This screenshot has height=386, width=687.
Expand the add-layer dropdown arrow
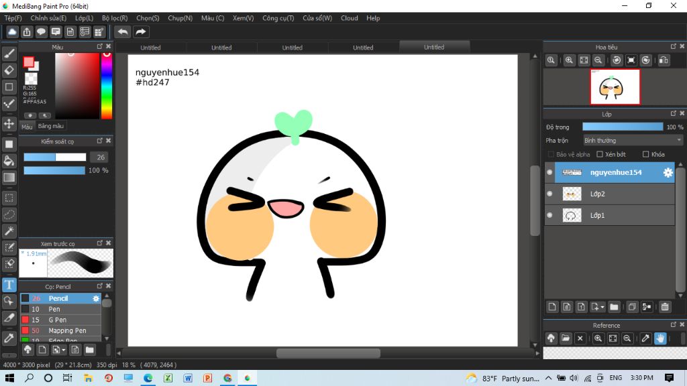click(602, 307)
